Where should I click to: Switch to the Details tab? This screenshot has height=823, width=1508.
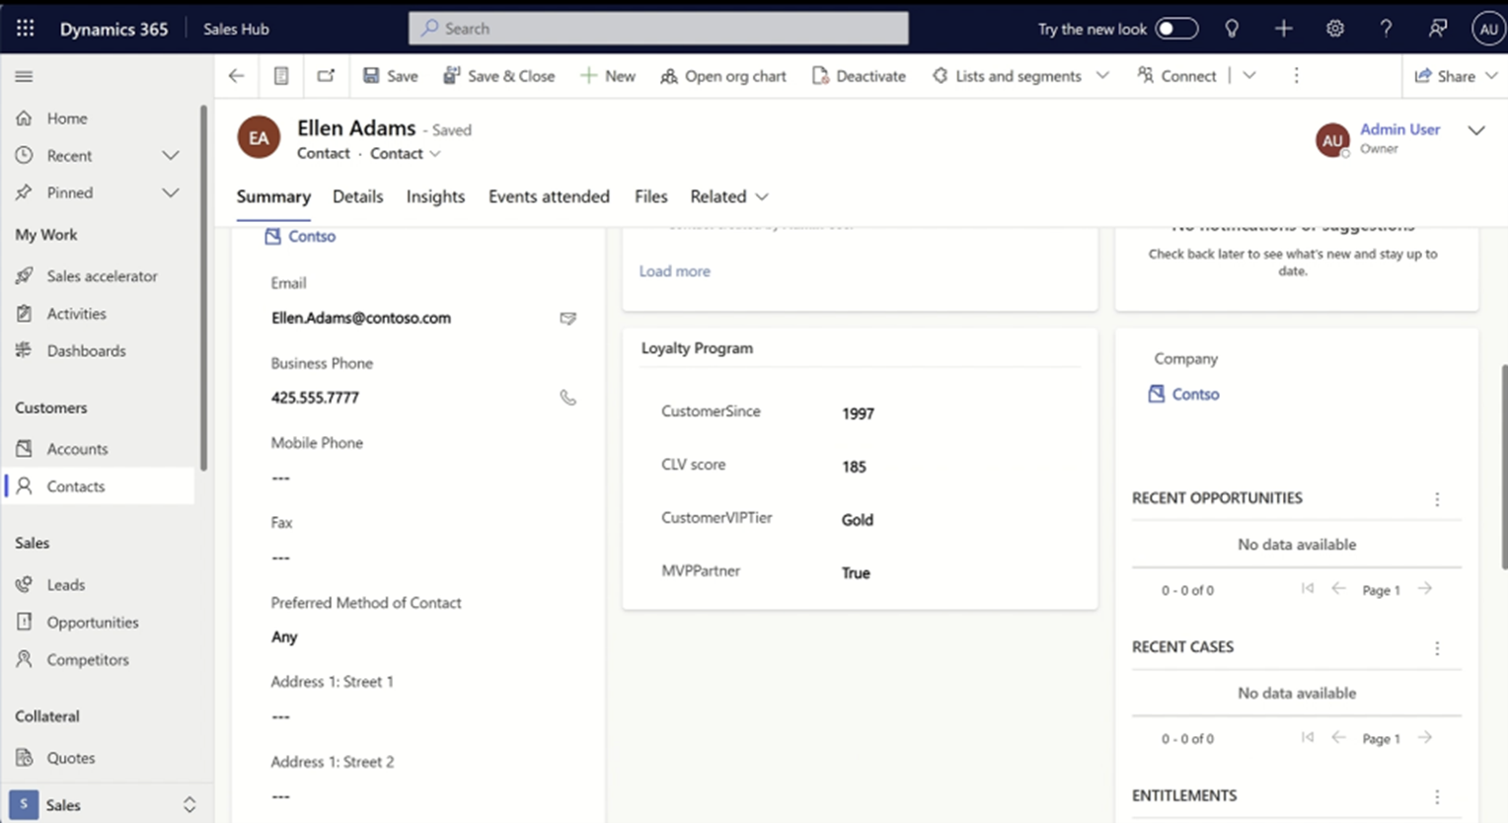tap(357, 196)
